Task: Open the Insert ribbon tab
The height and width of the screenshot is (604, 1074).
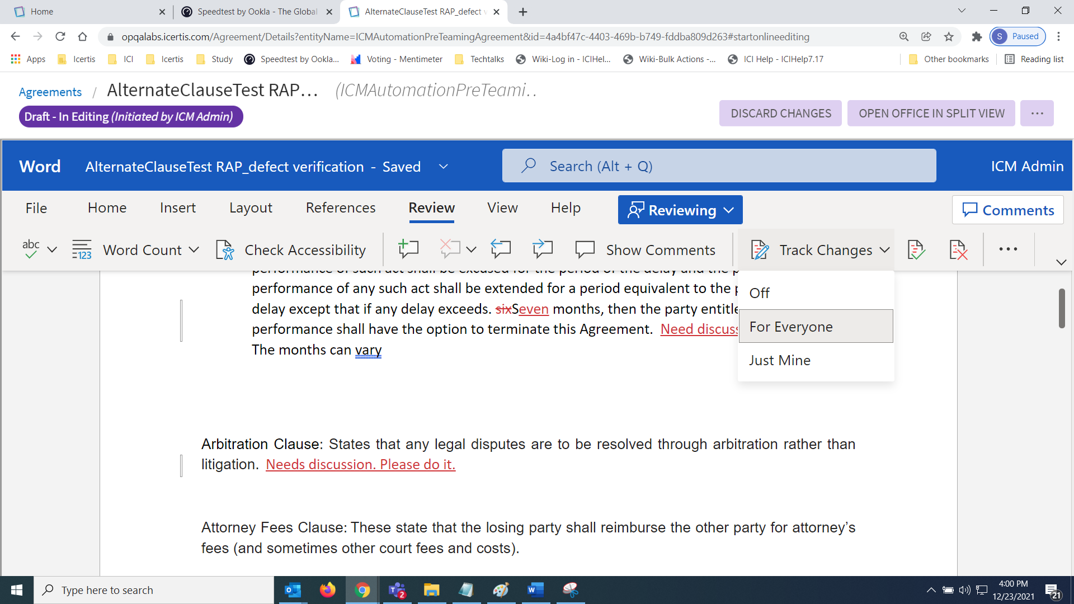Action: [x=177, y=208]
